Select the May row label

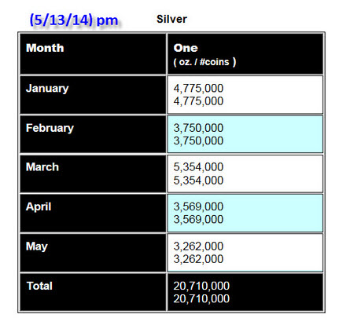37,246
